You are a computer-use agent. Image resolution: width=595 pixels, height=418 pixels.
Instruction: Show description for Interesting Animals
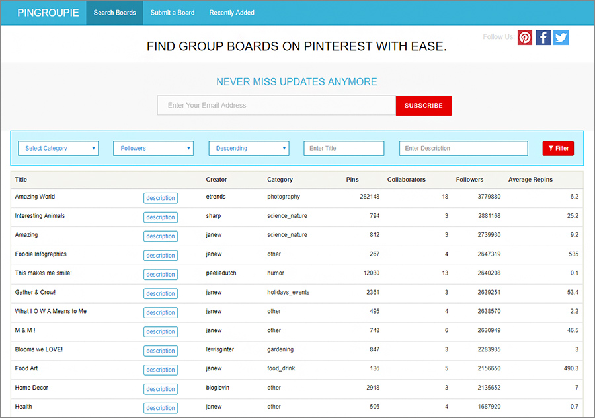point(161,217)
